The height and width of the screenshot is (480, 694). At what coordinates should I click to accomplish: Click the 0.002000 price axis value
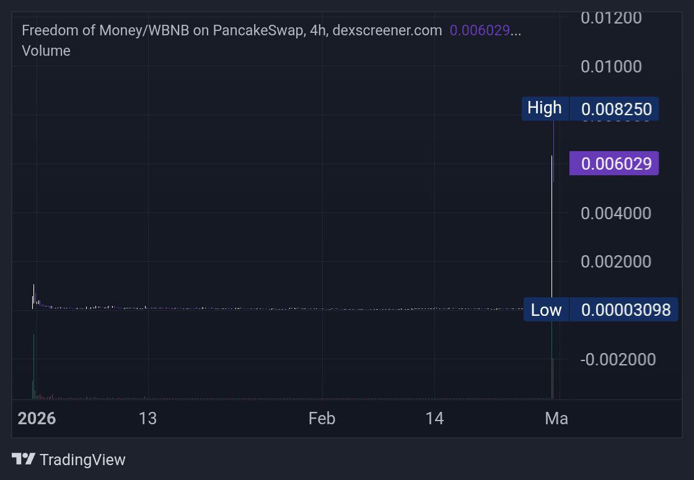tap(616, 261)
